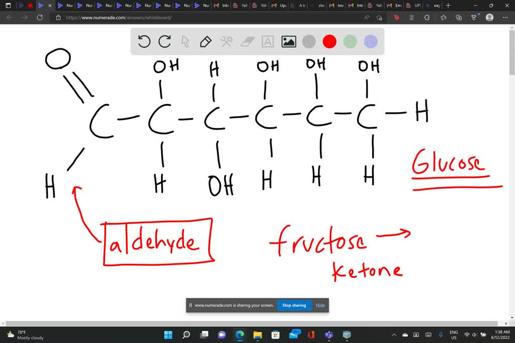Screen dimensions: 515x343
Task: Toggle read aloud in the address bar
Action: tap(368, 17)
